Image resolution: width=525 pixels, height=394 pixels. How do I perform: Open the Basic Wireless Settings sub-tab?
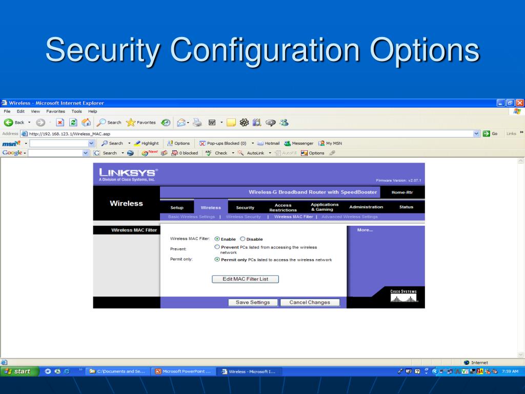[192, 217]
